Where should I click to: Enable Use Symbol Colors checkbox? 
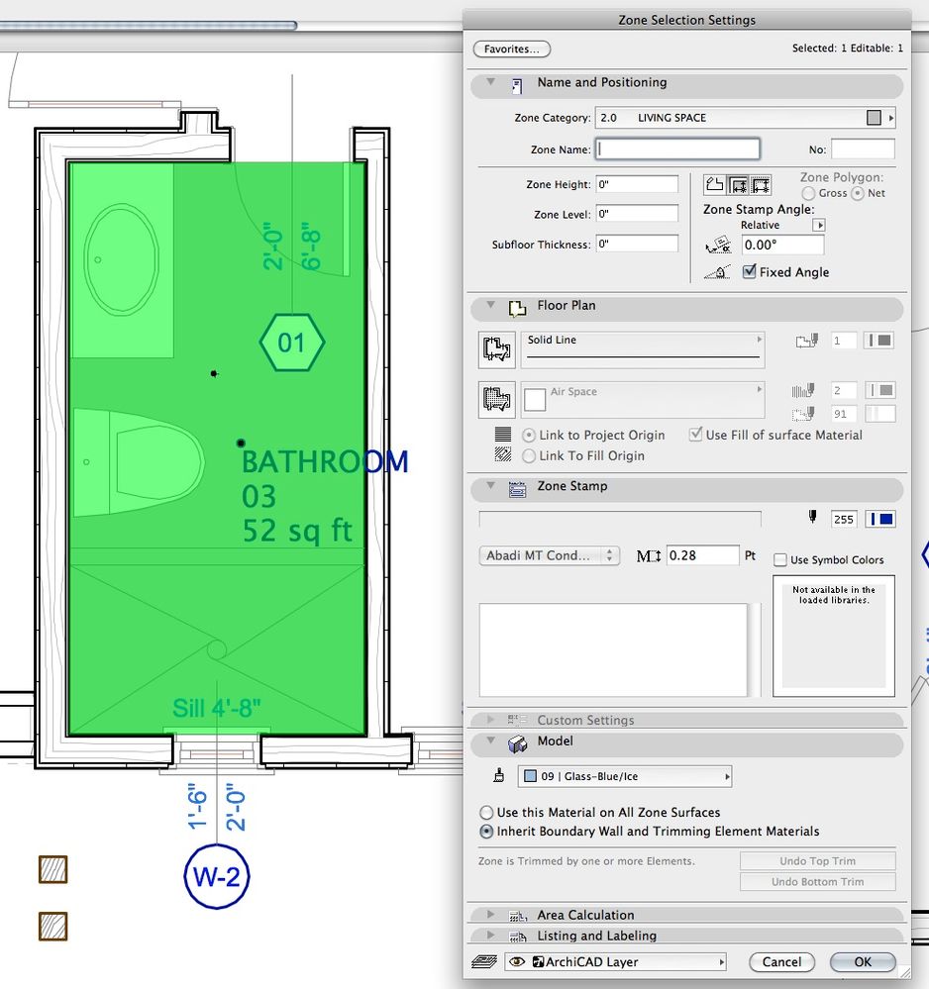click(780, 560)
